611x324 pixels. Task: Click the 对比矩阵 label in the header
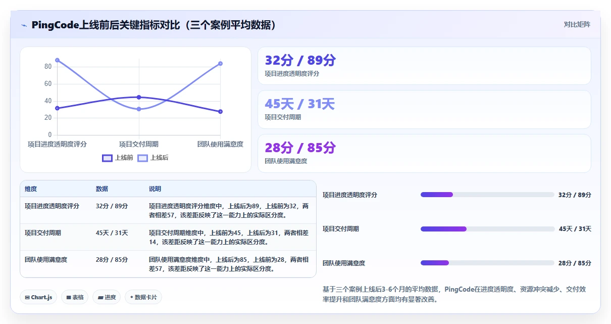(577, 24)
